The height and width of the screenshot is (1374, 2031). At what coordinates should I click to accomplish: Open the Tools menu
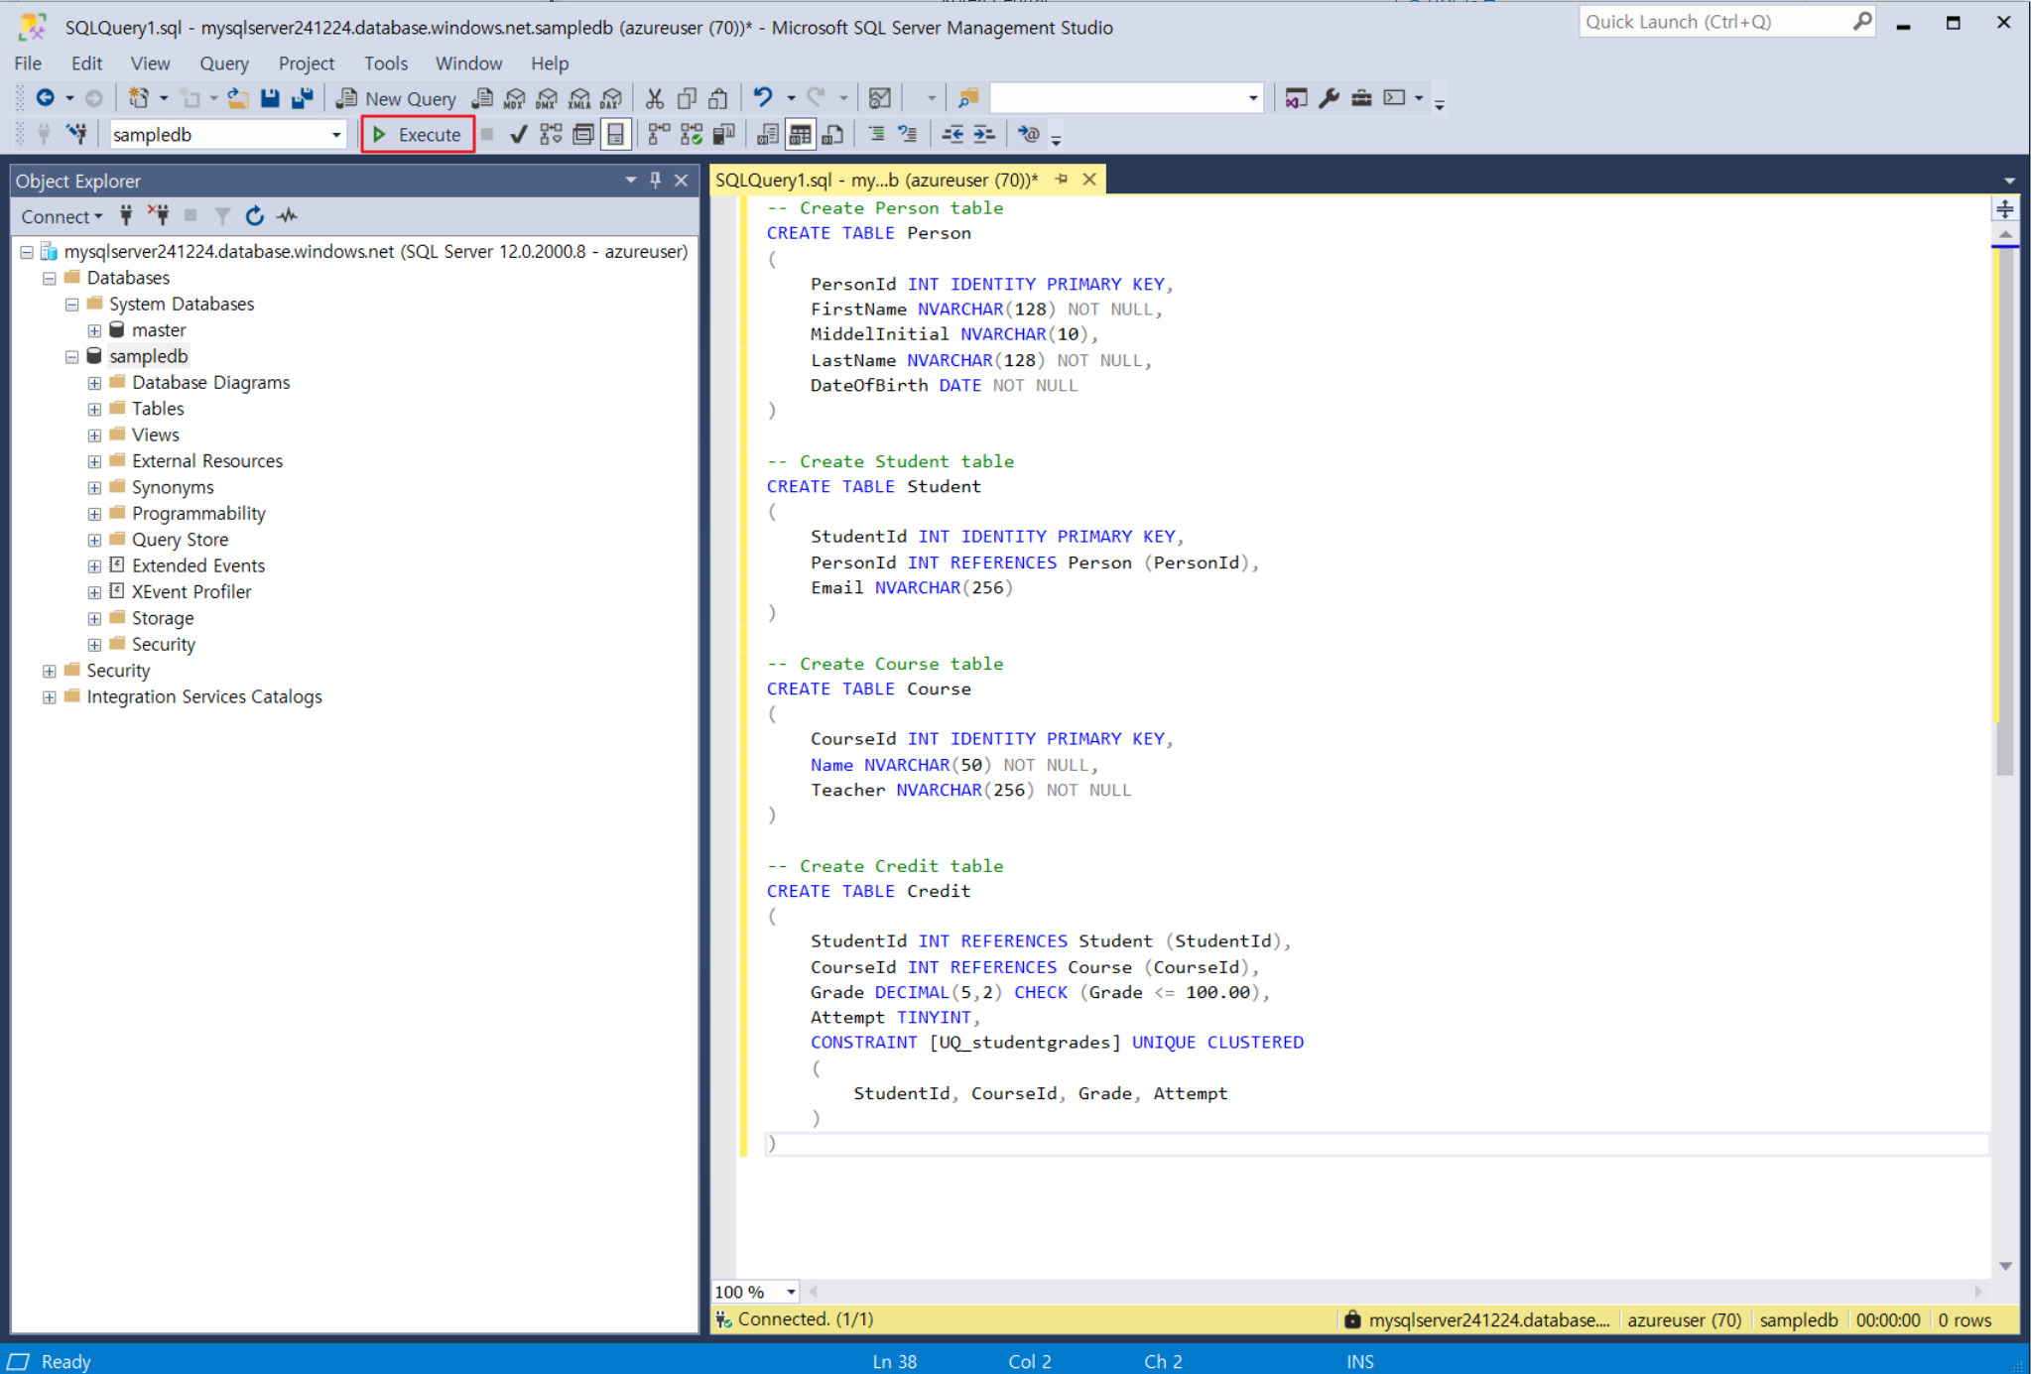(385, 62)
